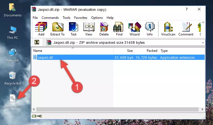Click the jaqoci.dll file icon in list
Screen dimensions: 213x125
[x=35, y=57]
